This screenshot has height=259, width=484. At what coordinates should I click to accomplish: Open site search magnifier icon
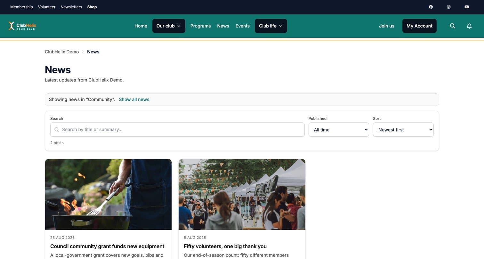tap(453, 26)
